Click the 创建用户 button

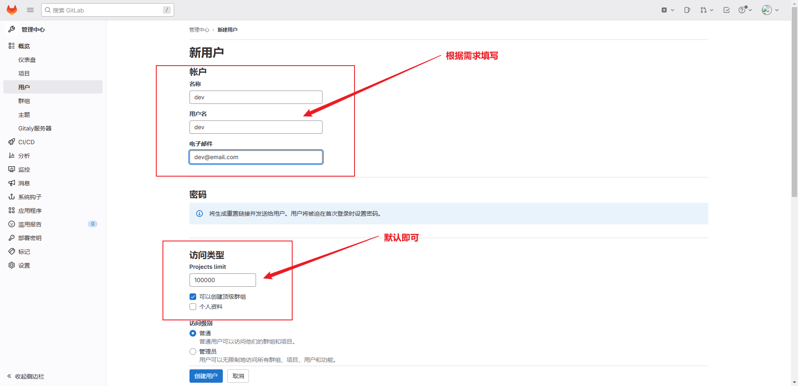pos(206,376)
